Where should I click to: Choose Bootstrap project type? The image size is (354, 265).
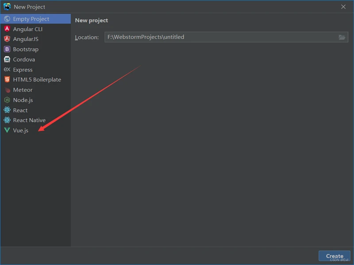[35, 49]
